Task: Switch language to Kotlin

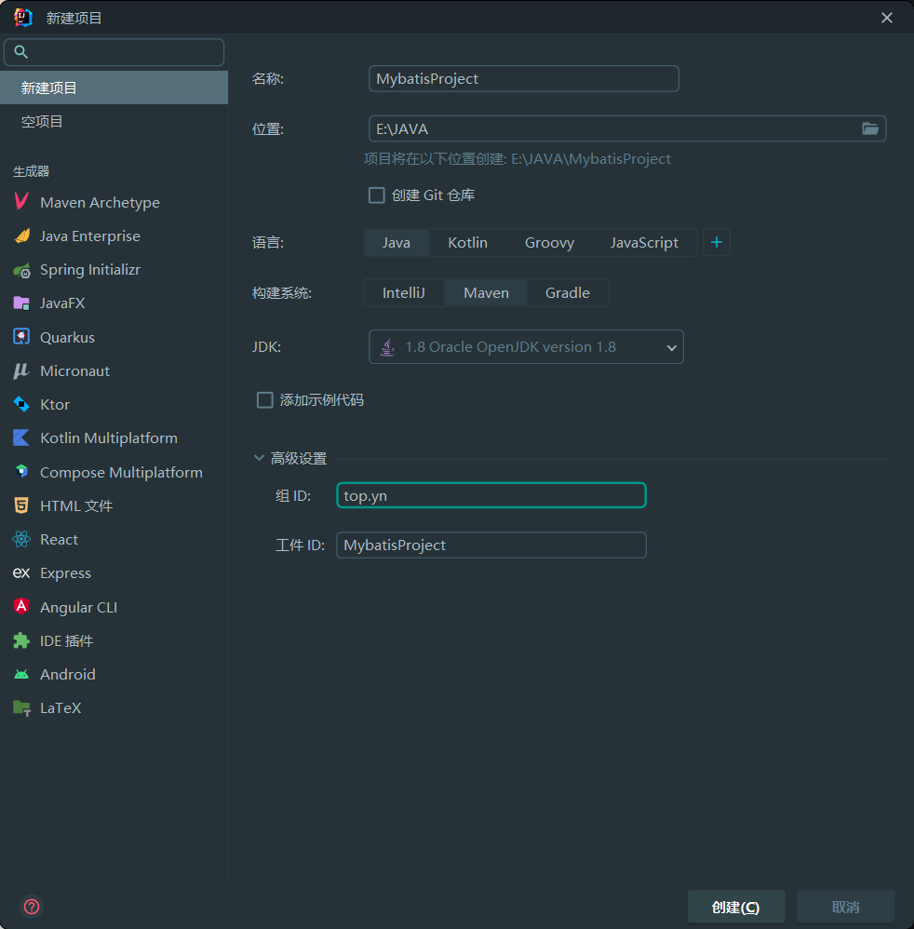Action: pos(467,243)
